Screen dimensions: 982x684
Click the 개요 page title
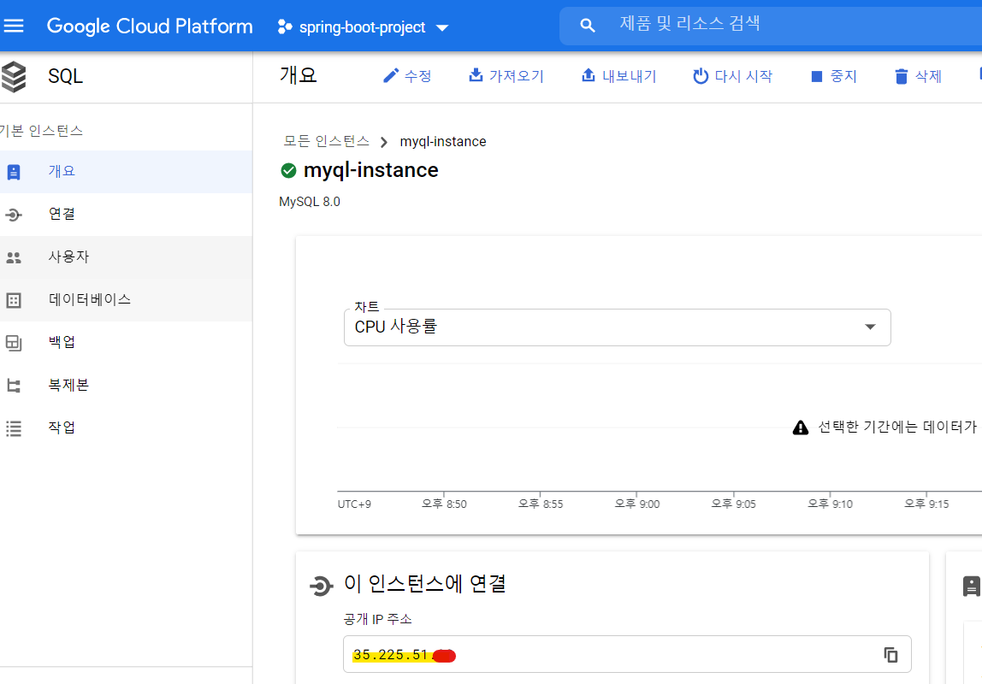coord(298,75)
